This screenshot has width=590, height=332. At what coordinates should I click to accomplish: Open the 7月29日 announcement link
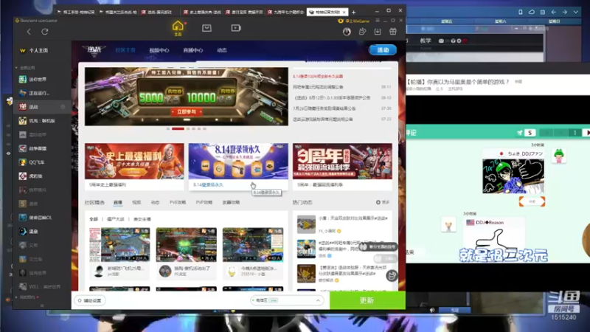324,108
